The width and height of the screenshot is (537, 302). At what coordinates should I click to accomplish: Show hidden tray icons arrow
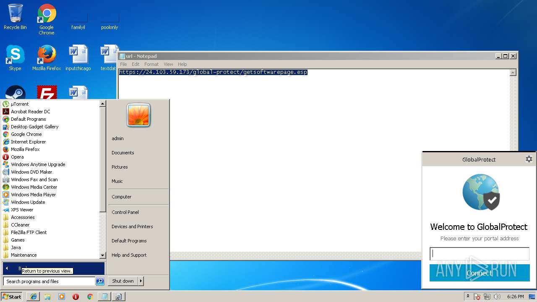(x=468, y=297)
